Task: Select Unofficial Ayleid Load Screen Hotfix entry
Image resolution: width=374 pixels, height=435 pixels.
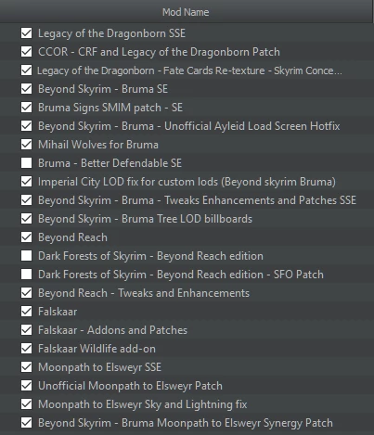Action: (187, 126)
